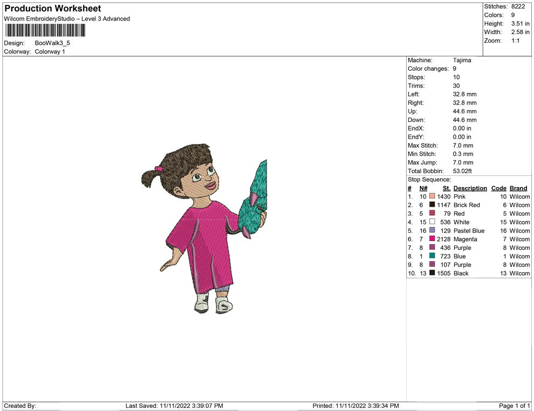This screenshot has height=411, width=534.
Task: Click the Right value 32.8 mm
Action: click(x=464, y=103)
